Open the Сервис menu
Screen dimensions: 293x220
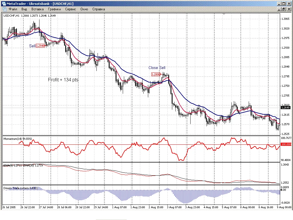tap(71, 9)
